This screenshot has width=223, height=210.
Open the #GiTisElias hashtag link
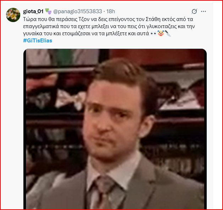[38, 41]
